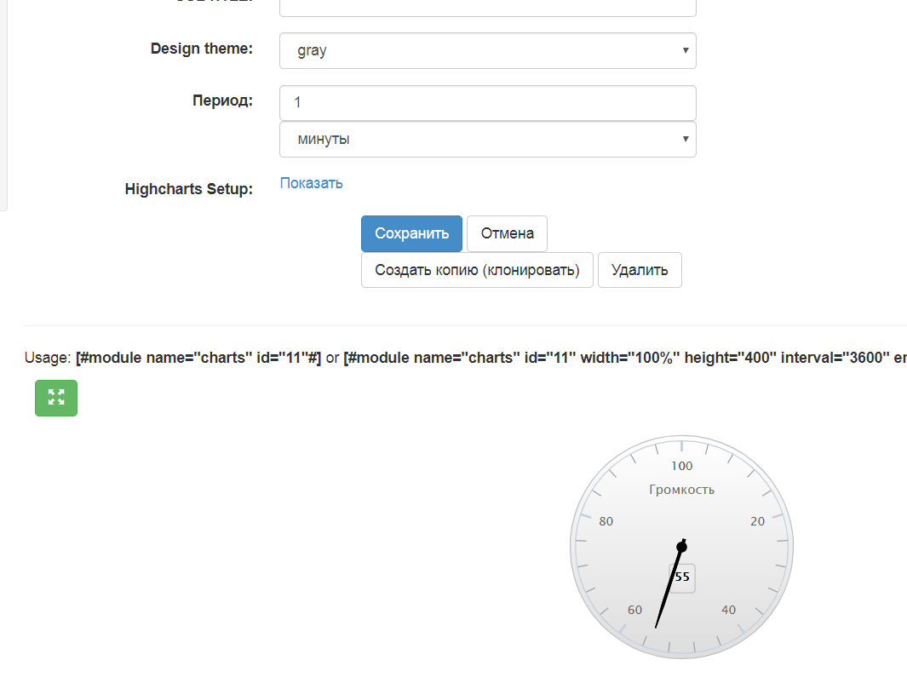Image resolution: width=907 pixels, height=689 pixels.
Task: Click the 80 tick label on gauge
Action: (606, 521)
